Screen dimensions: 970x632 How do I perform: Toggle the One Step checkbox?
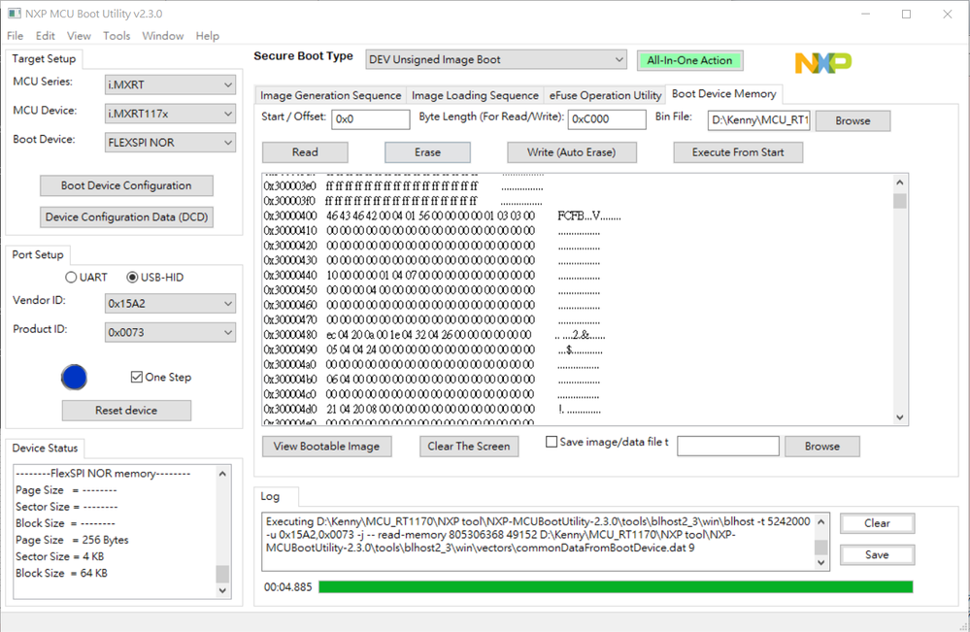coord(138,377)
